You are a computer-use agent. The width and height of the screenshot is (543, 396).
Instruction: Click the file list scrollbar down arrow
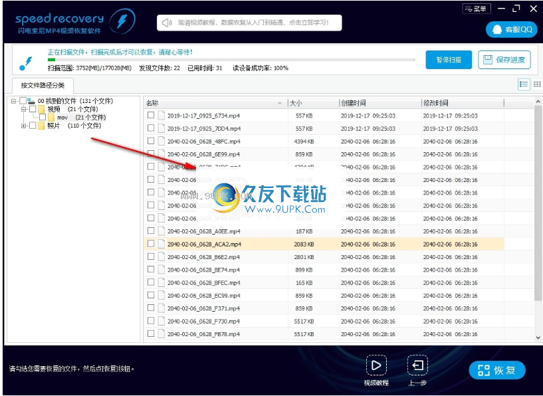click(538, 338)
